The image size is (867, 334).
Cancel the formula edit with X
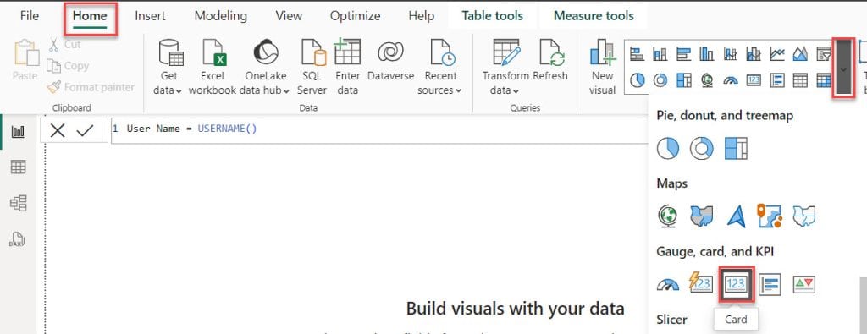[58, 130]
